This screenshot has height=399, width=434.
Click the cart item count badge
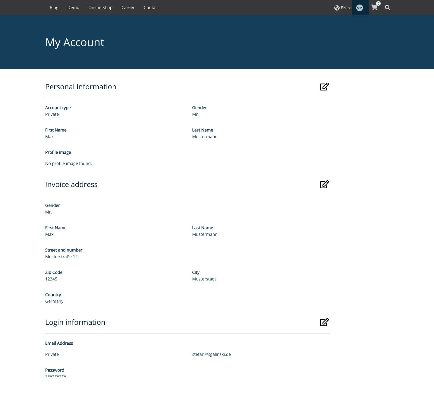coord(379,3)
